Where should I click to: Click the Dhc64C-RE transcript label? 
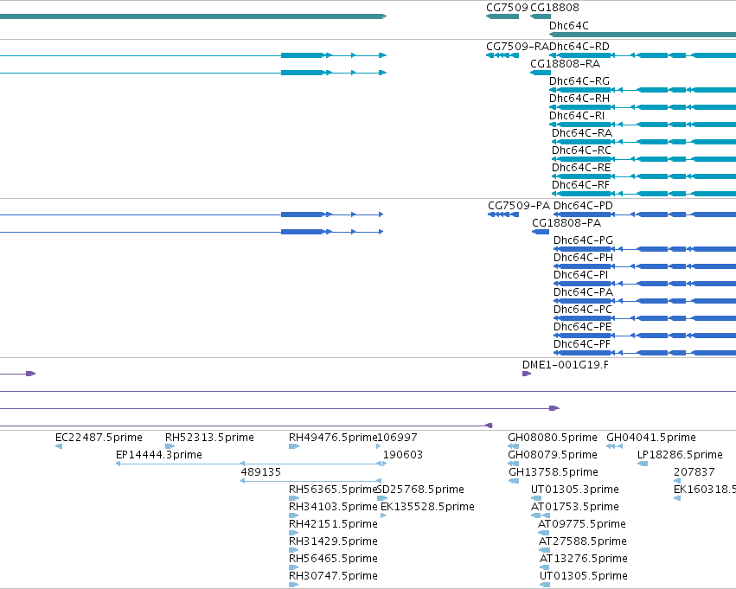coord(581,168)
